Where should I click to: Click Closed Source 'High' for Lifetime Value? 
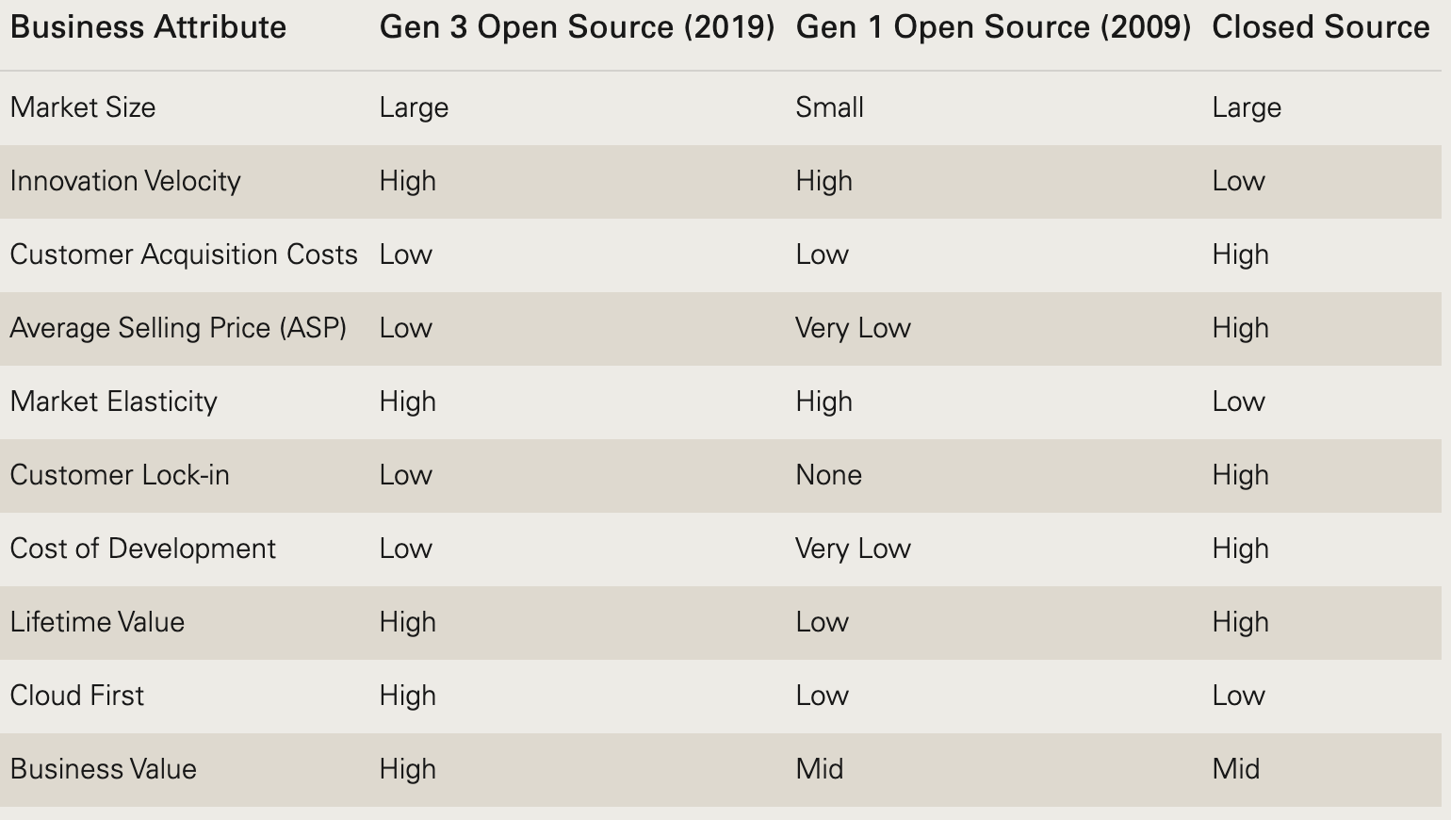click(x=1240, y=622)
